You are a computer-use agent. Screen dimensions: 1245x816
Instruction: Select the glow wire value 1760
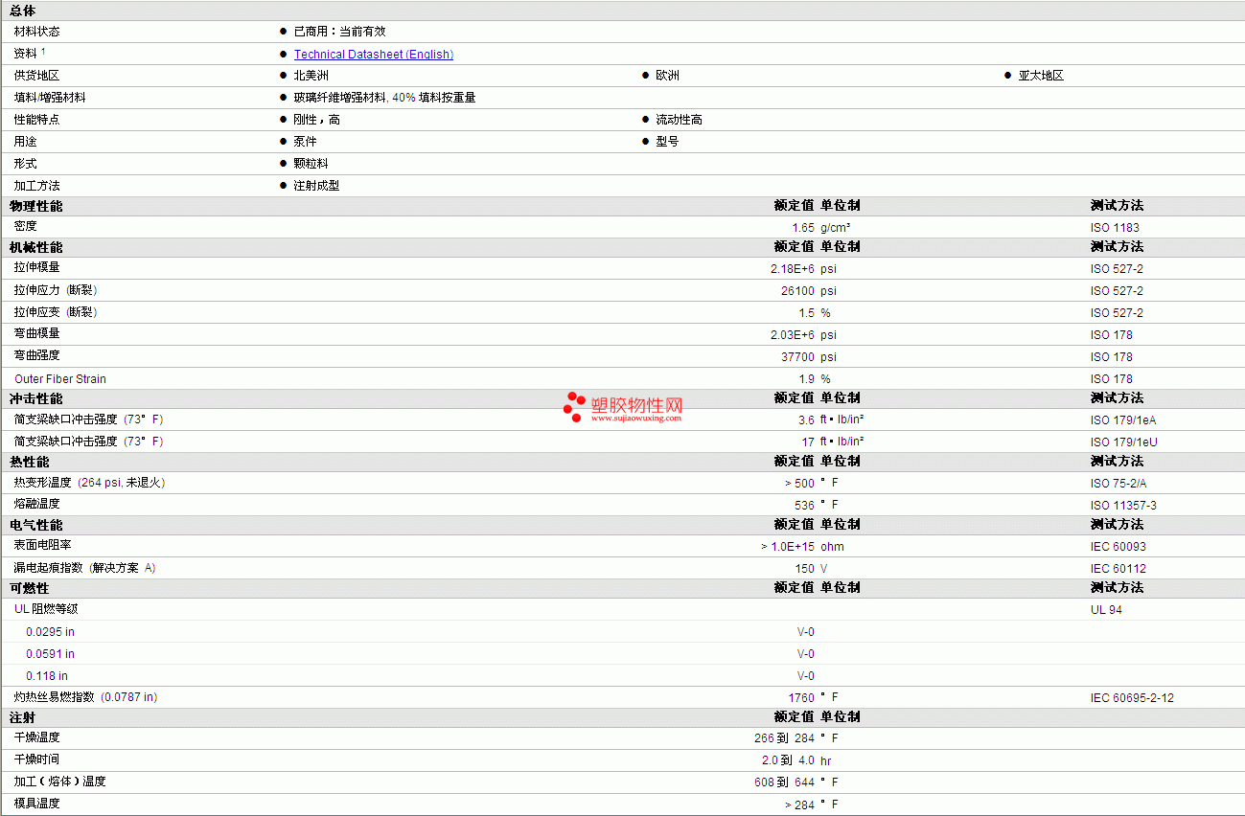[x=801, y=698]
